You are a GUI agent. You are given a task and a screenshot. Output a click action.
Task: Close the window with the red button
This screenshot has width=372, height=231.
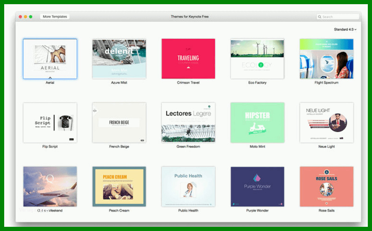[x=20, y=17]
